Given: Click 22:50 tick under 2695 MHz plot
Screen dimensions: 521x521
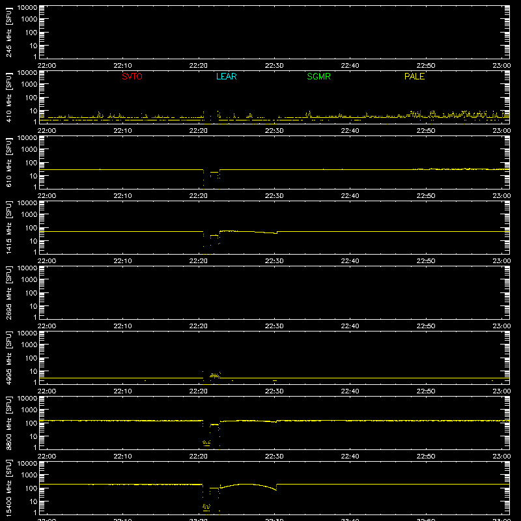Looking at the screenshot, I should (x=426, y=326).
